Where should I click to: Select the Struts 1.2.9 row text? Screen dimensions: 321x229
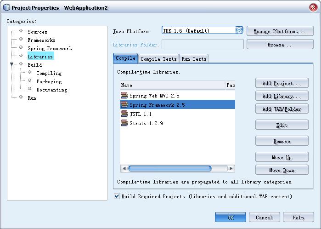point(146,123)
